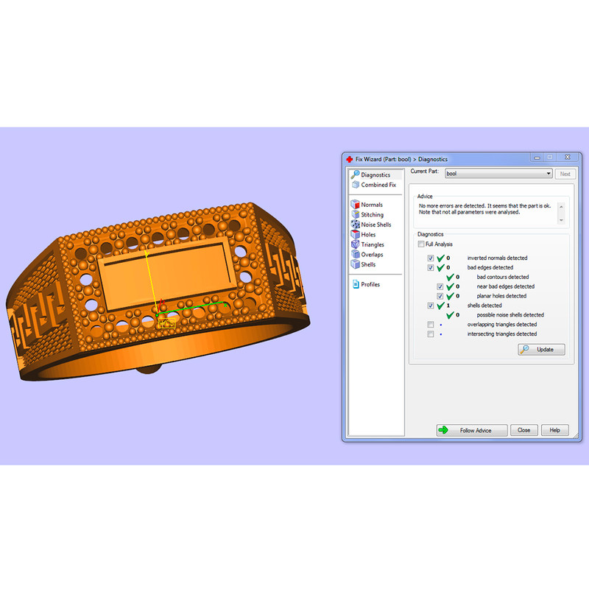Screen dimensions: 589x589
Task: Open the Noise Shells section
Action: click(375, 225)
